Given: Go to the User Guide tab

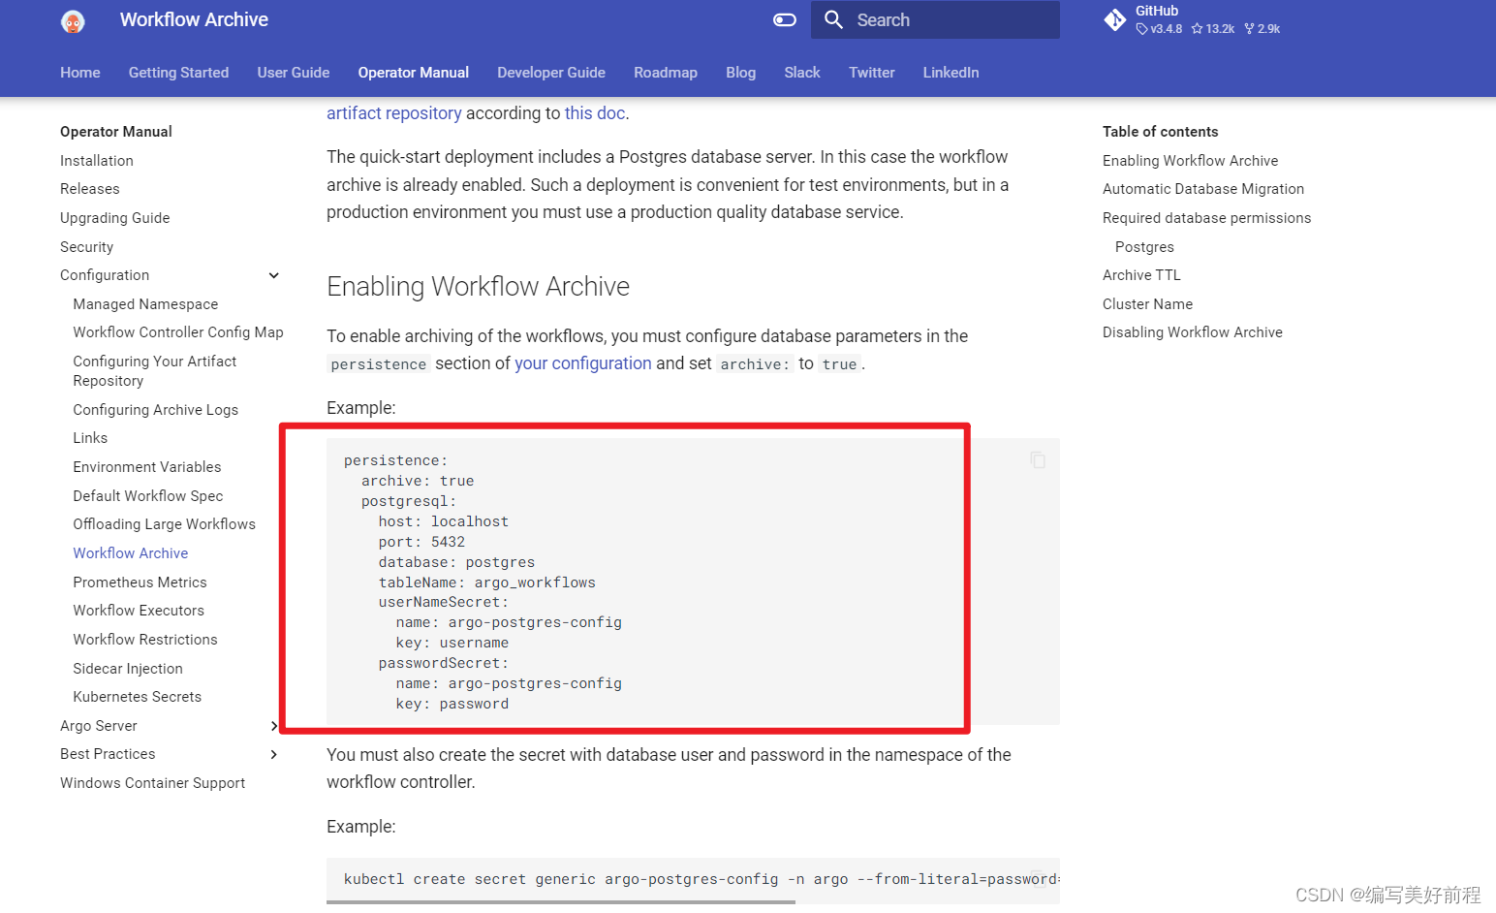Looking at the screenshot, I should click(x=294, y=73).
